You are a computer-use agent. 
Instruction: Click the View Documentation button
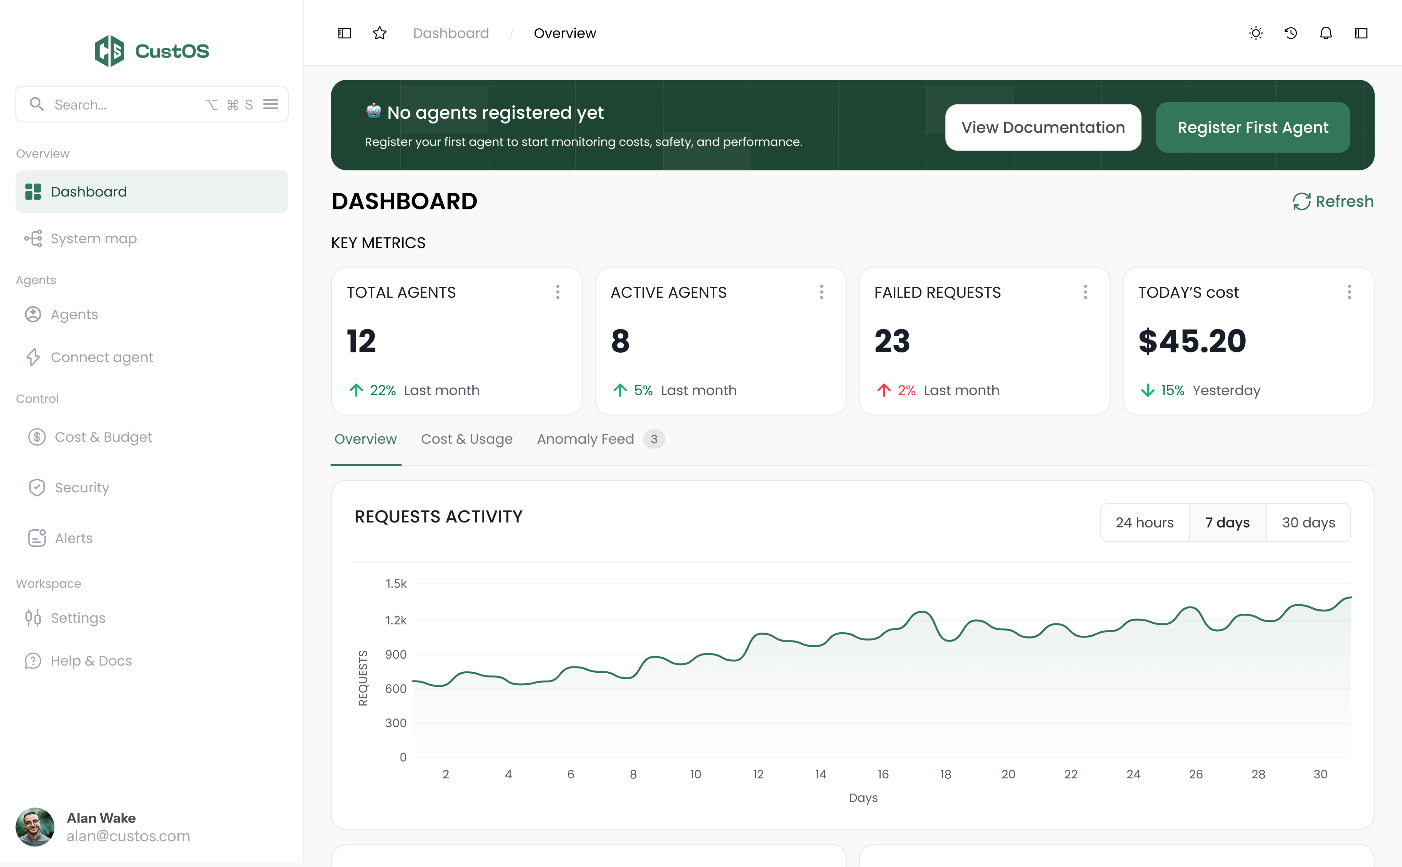[x=1043, y=127]
